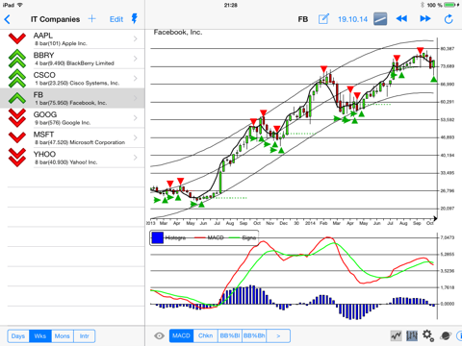
Task: Select the Intr timeframe option
Action: 85,336
